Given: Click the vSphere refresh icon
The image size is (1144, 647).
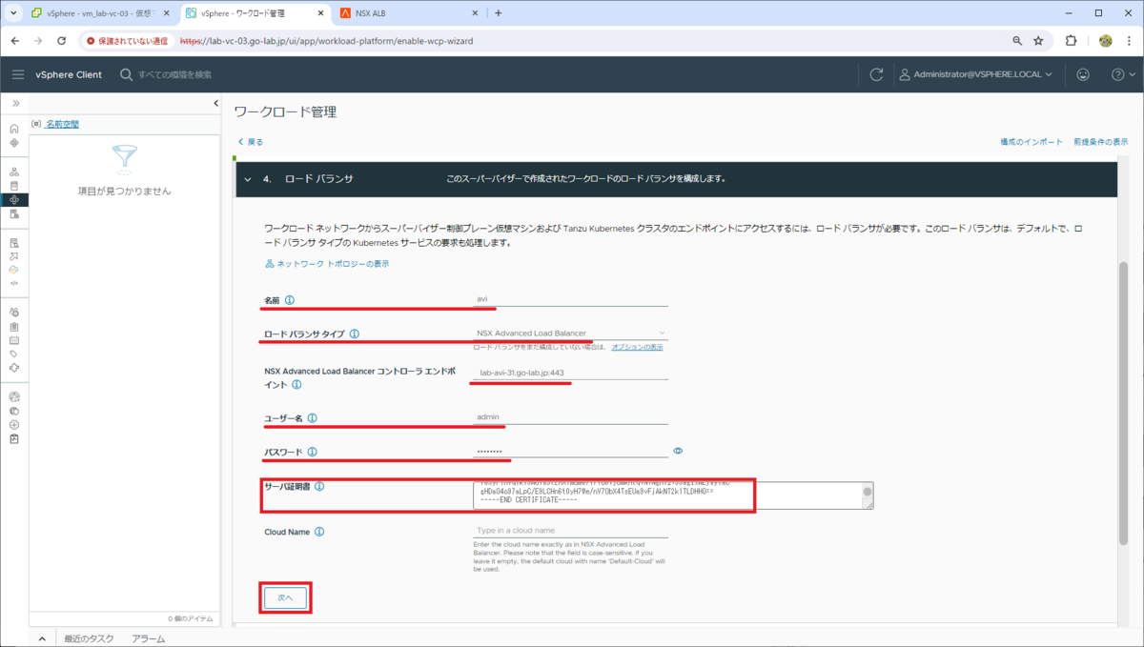Looking at the screenshot, I should coord(877,74).
